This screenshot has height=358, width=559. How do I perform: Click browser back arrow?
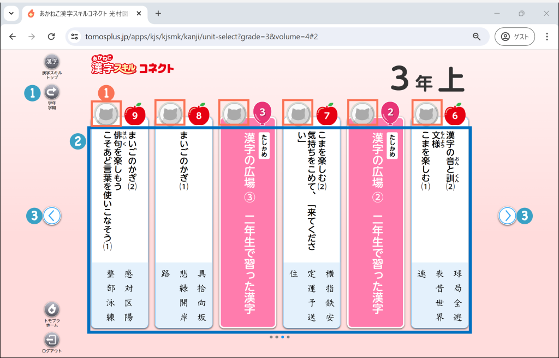click(x=13, y=37)
